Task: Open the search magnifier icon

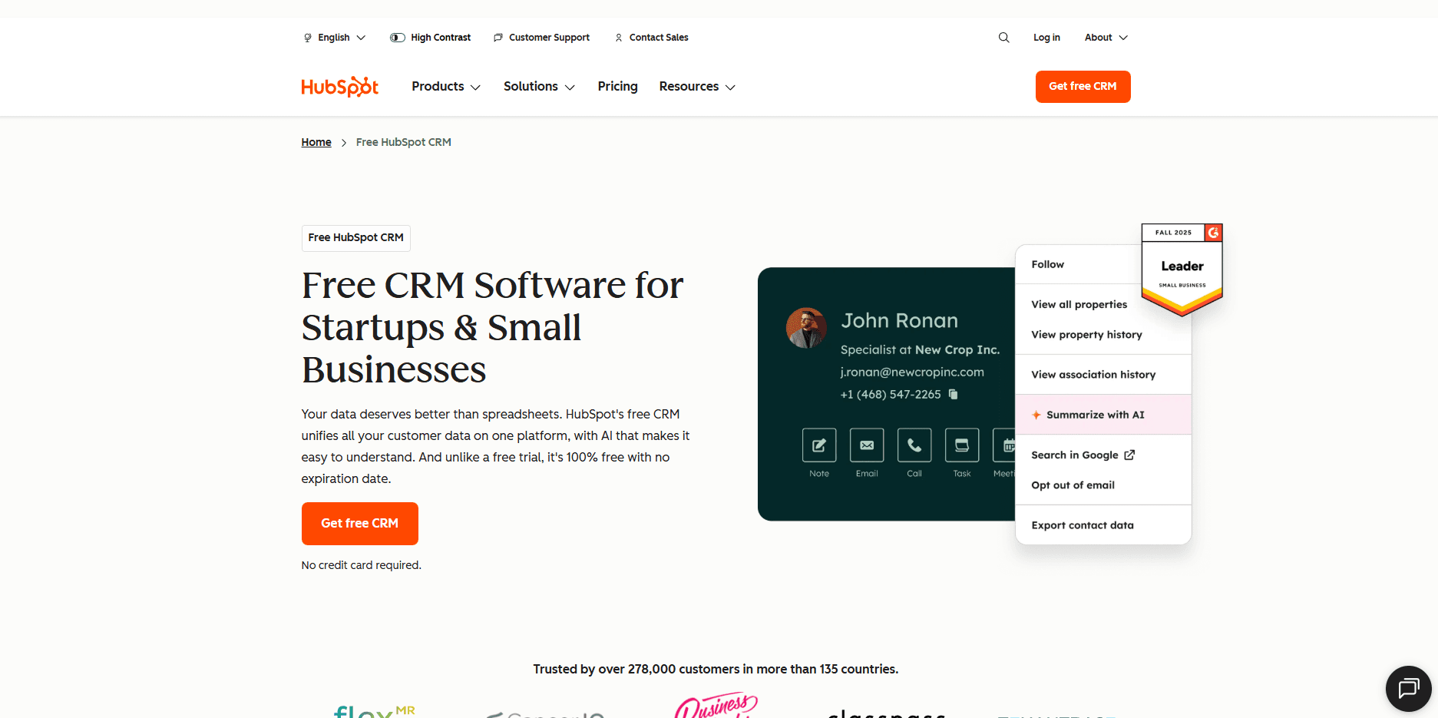Action: (x=1003, y=37)
